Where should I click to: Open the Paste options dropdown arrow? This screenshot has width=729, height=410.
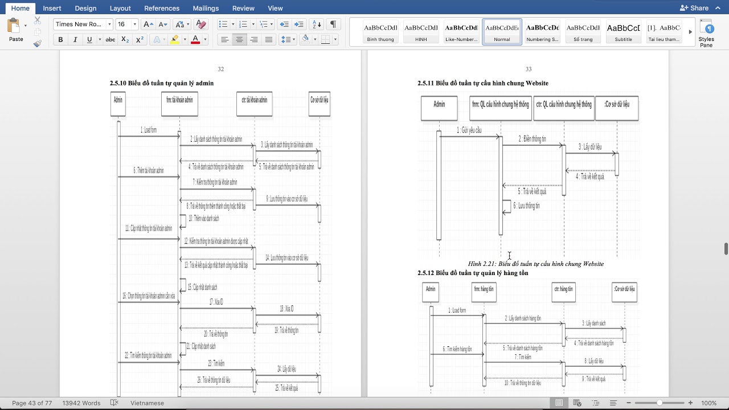26,26
